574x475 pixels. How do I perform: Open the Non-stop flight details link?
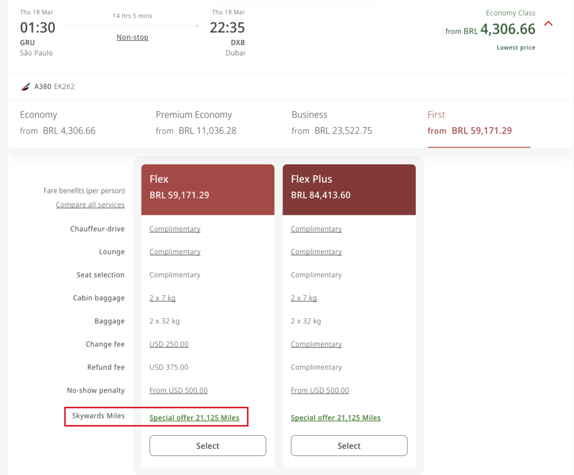pos(132,38)
